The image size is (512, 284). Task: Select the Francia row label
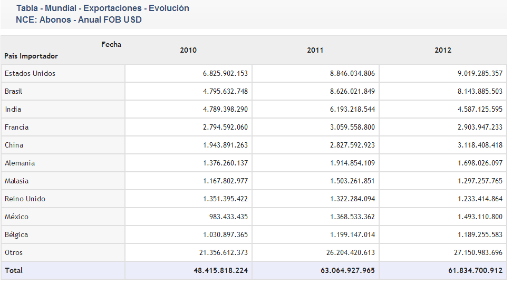tap(17, 127)
